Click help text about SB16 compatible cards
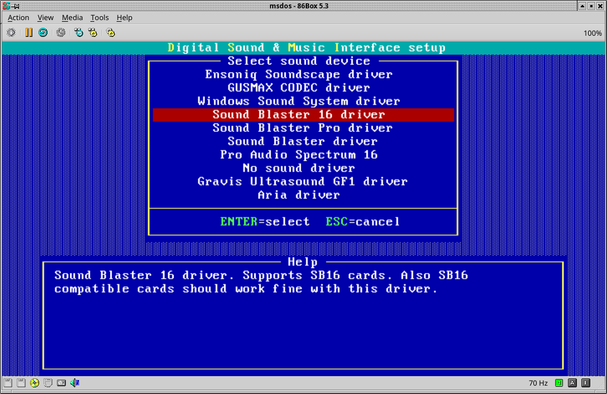This screenshot has height=394, width=607. click(x=261, y=282)
